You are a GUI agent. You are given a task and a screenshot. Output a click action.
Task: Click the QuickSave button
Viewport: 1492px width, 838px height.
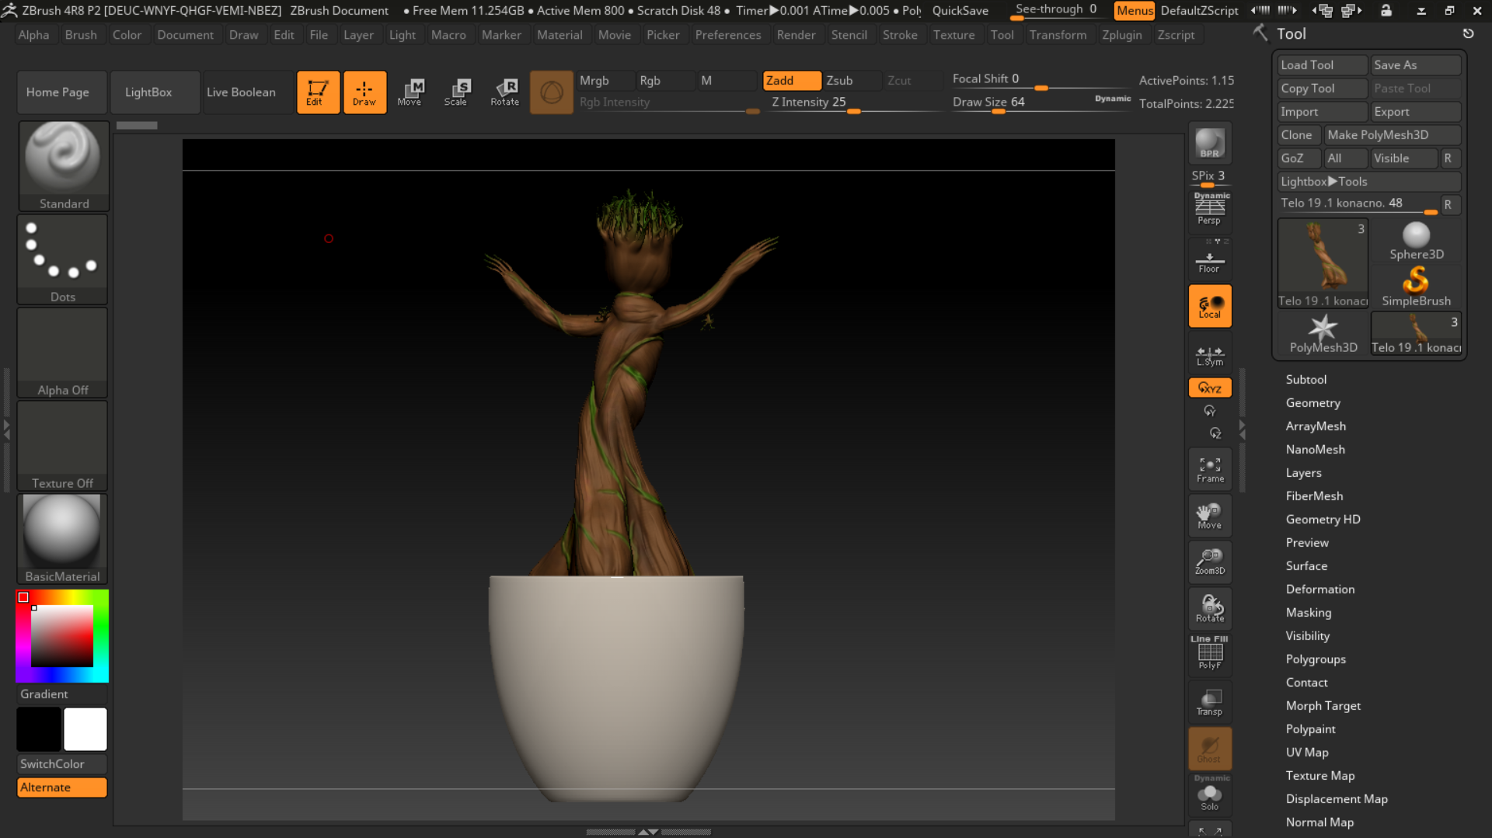point(960,11)
